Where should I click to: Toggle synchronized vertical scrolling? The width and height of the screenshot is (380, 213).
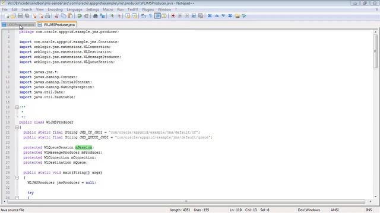click(x=128, y=16)
